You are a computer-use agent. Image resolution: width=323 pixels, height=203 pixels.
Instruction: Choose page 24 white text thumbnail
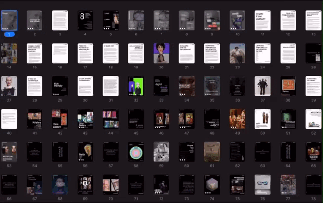tap(263, 53)
